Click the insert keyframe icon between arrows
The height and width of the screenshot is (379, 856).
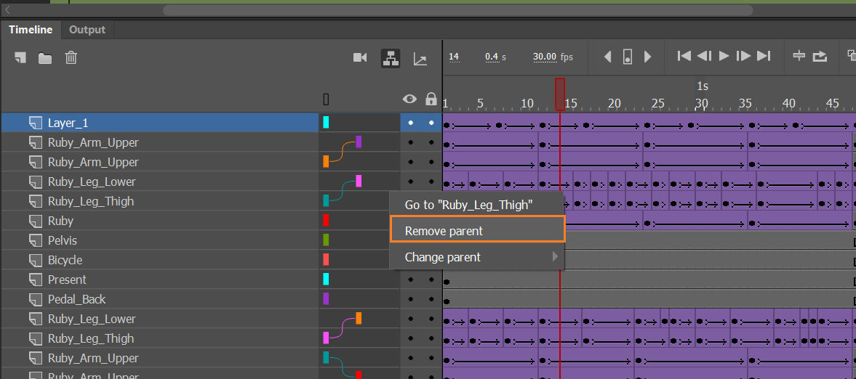point(628,56)
